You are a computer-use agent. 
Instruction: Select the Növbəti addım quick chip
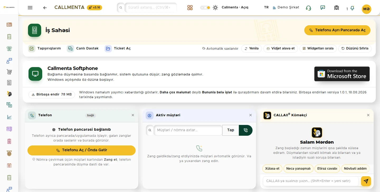355,169
